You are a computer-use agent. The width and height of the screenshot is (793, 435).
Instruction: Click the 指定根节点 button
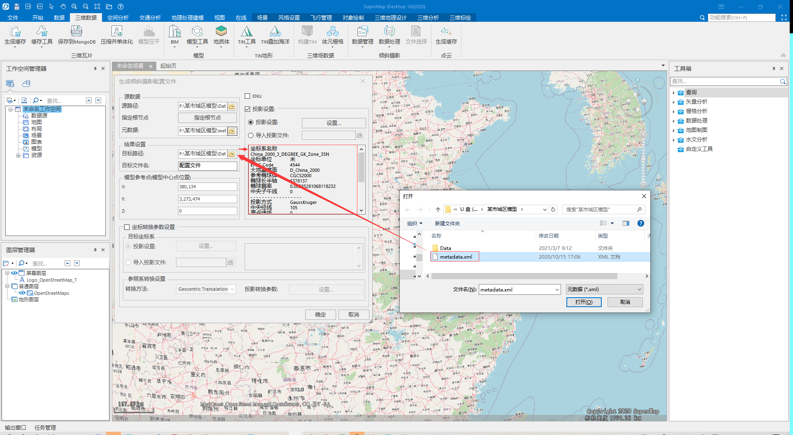[207, 118]
